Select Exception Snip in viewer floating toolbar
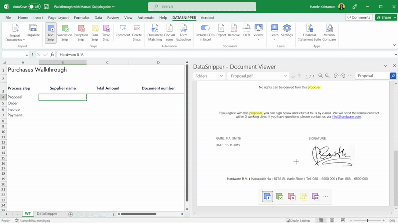This screenshot has height=223, width=398. [x=292, y=196]
